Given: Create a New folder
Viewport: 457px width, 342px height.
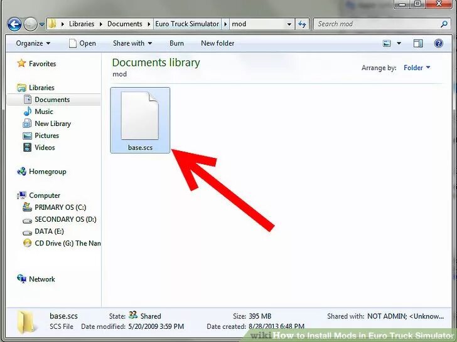Looking at the screenshot, I should tap(217, 43).
